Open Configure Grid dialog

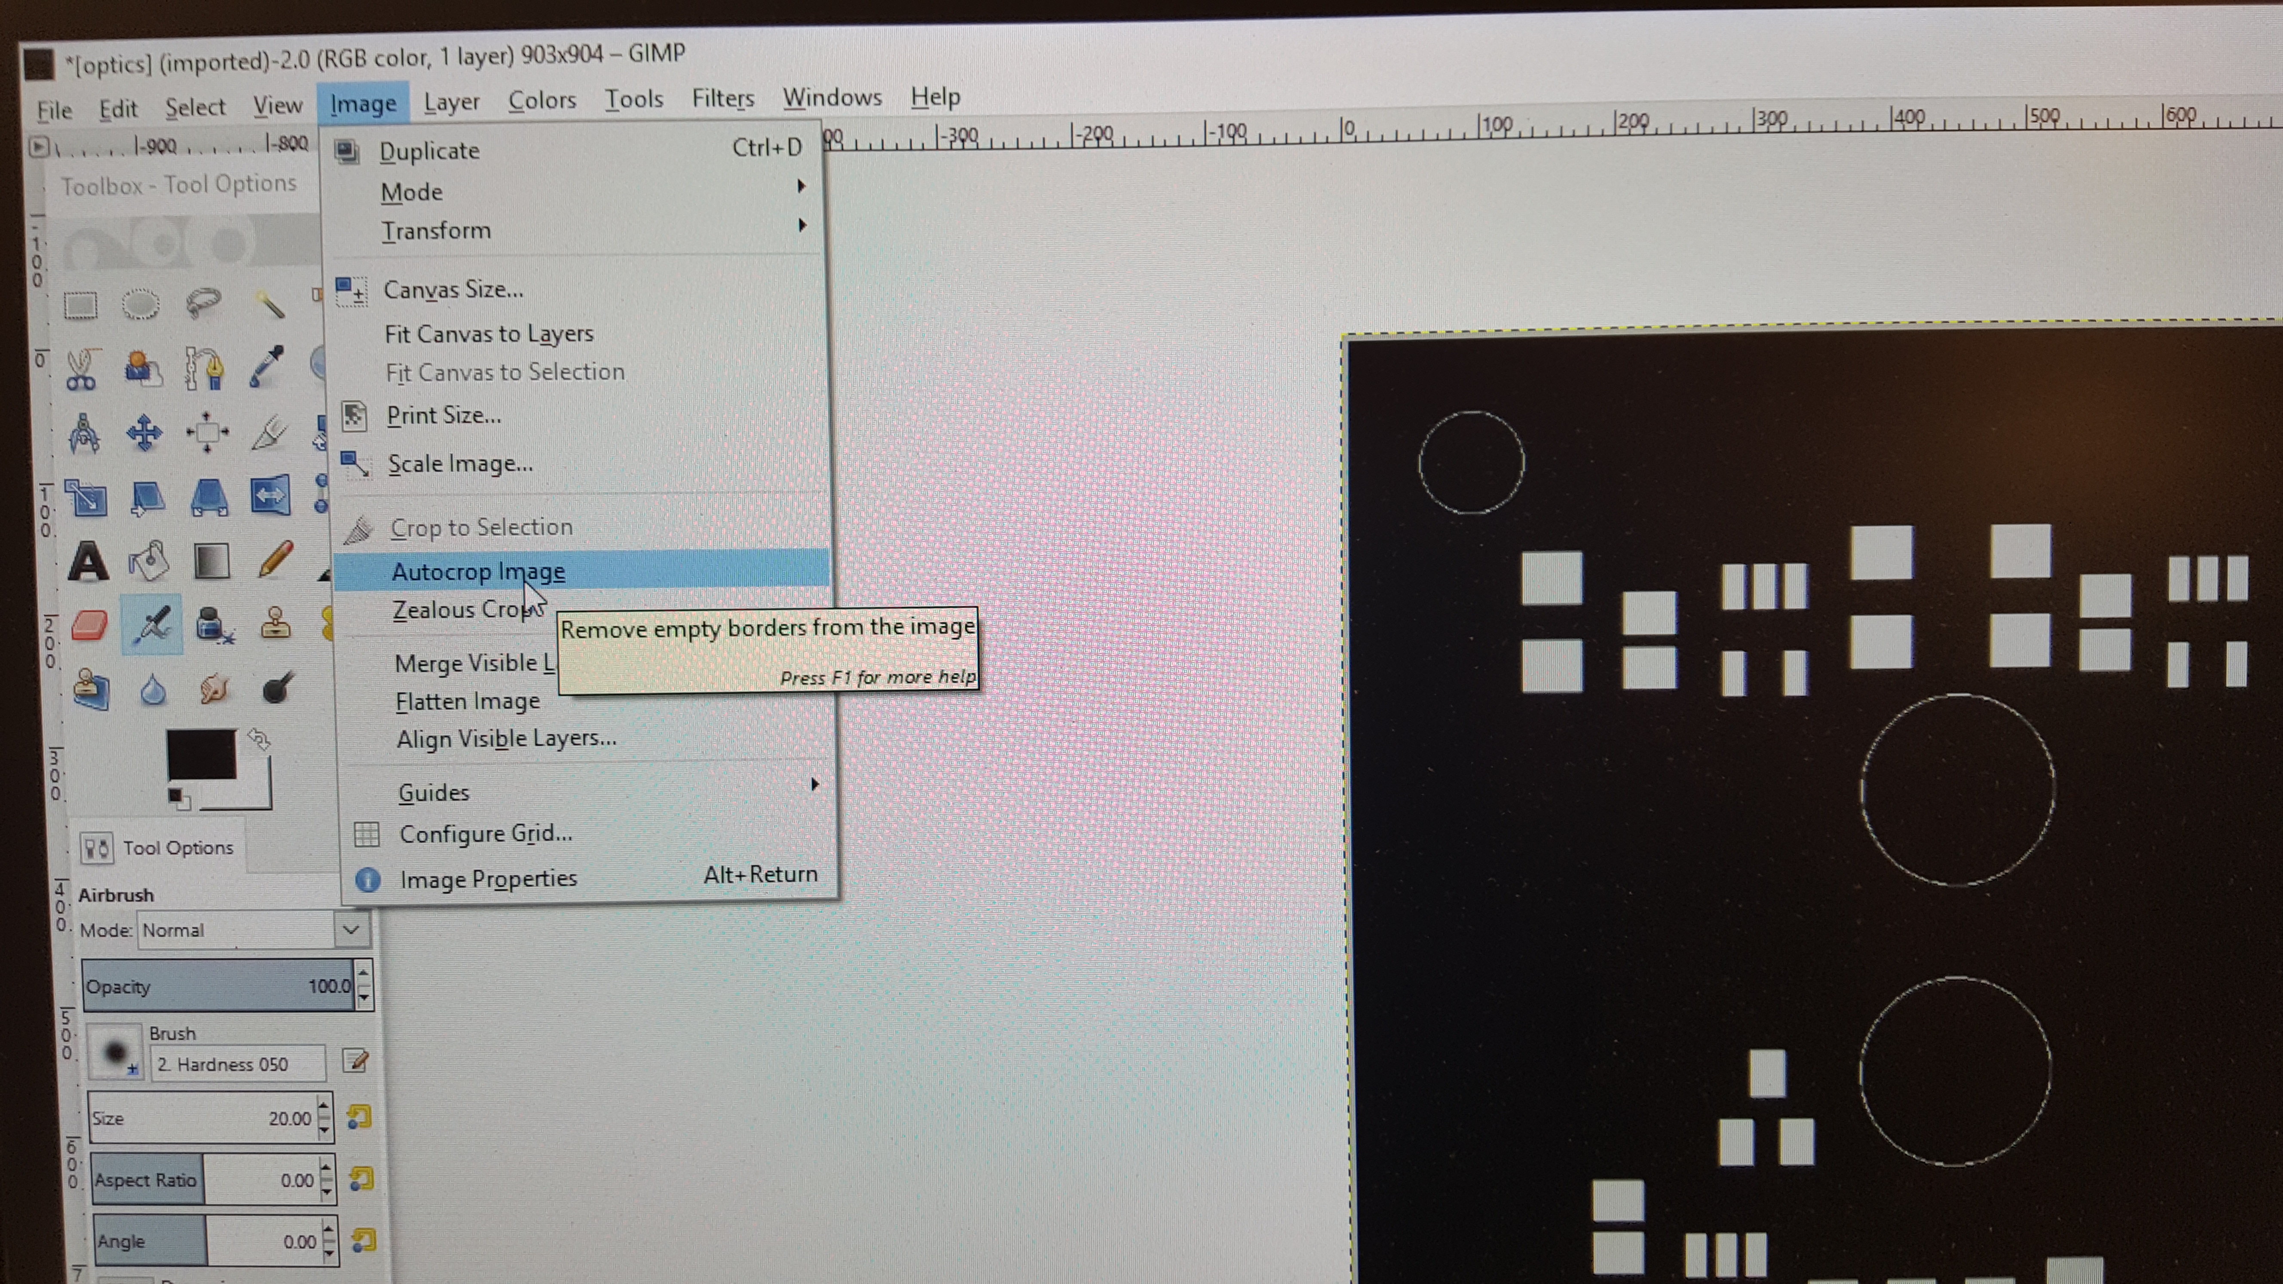pos(590,833)
